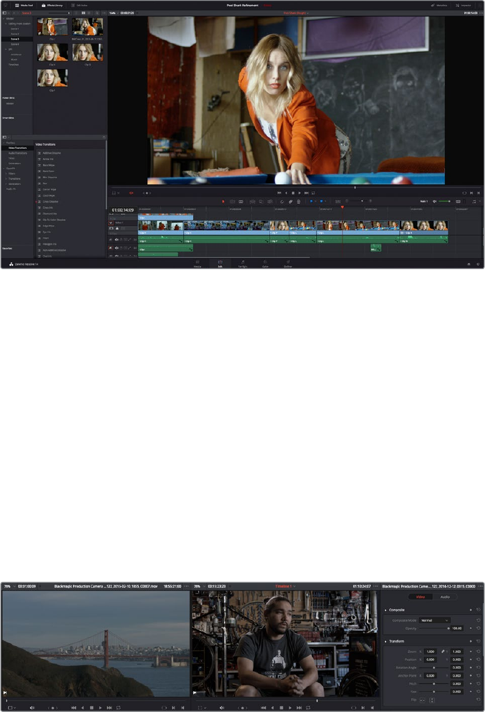The width and height of the screenshot is (485, 712).
Task: Open the Edit Index panel button
Action: click(79, 5)
